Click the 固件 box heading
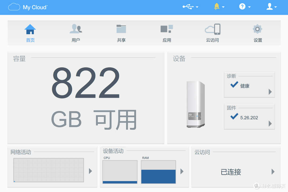 pos(231,108)
